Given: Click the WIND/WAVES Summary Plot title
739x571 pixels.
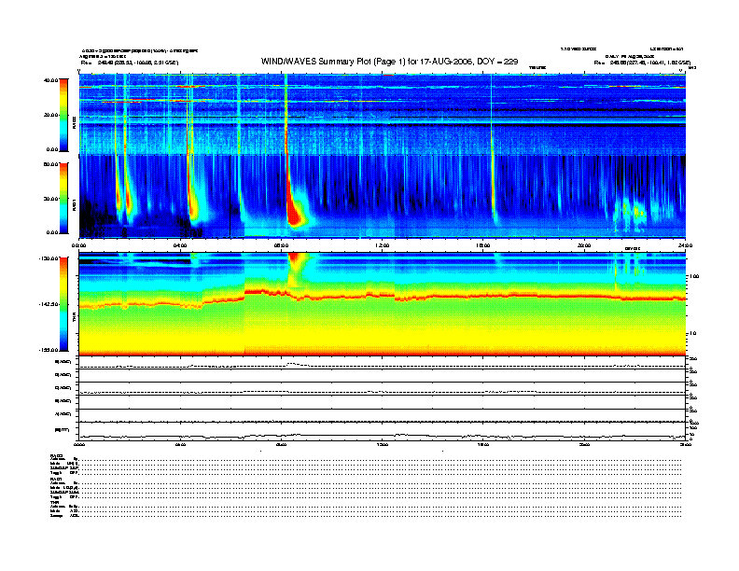Looking at the screenshot, I should pyautogui.click(x=389, y=62).
